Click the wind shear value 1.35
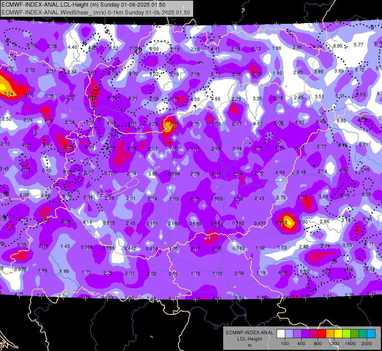 [50, 96]
